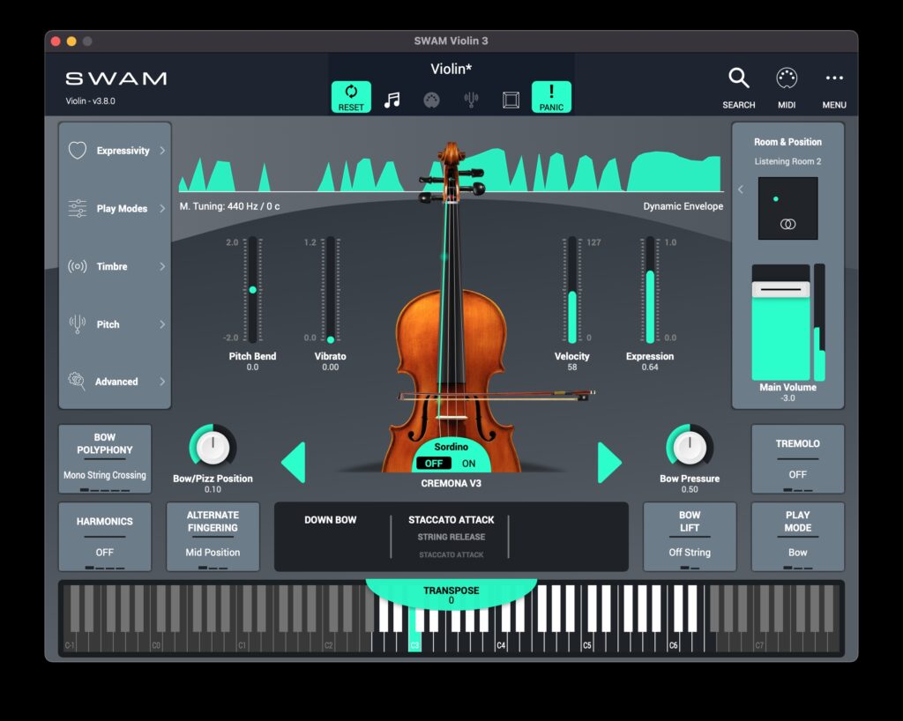Select the Expressivity heart icon in sidebar
The image size is (903, 721).
78,150
